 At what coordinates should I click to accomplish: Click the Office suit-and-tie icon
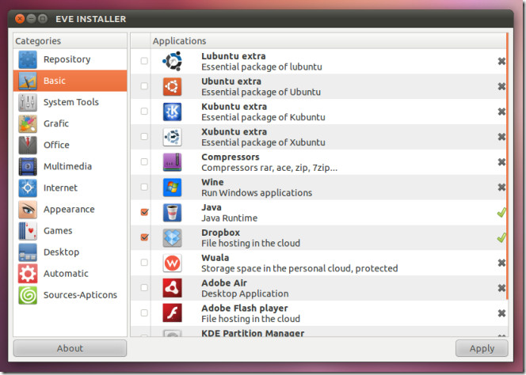[x=28, y=145]
